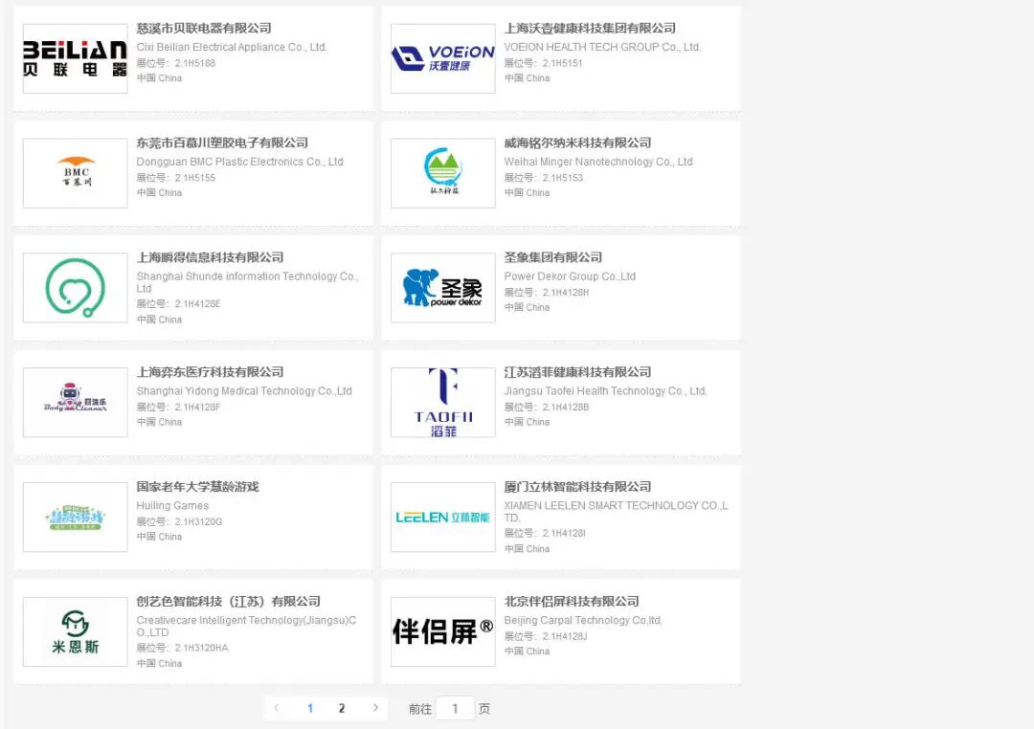Click the previous page arrow

[277, 708]
